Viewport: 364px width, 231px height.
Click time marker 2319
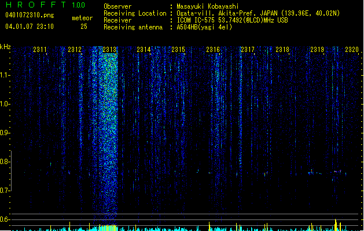coord(317,49)
